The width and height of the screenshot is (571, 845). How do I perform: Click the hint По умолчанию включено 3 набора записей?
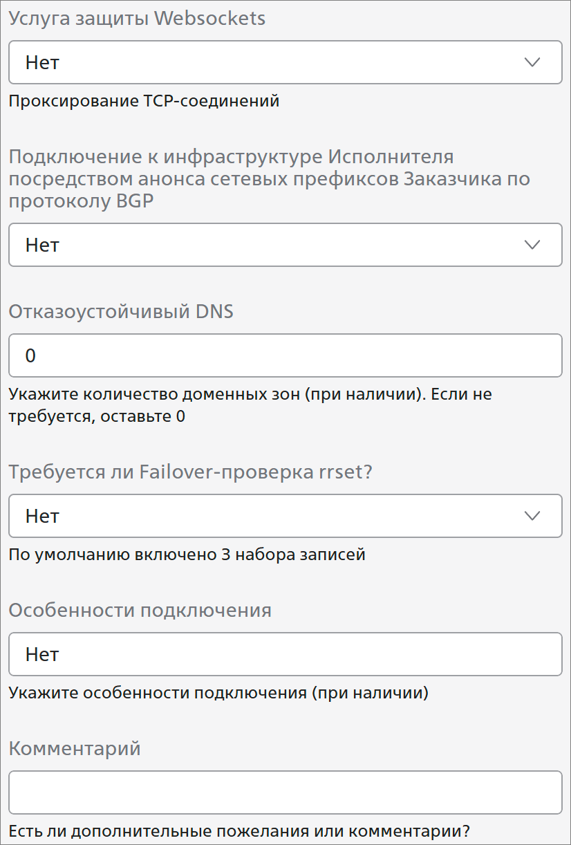click(187, 555)
